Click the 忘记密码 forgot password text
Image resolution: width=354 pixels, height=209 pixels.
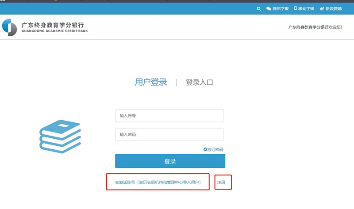(x=215, y=150)
